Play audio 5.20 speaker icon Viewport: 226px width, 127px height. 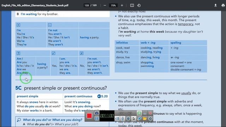click(99, 96)
